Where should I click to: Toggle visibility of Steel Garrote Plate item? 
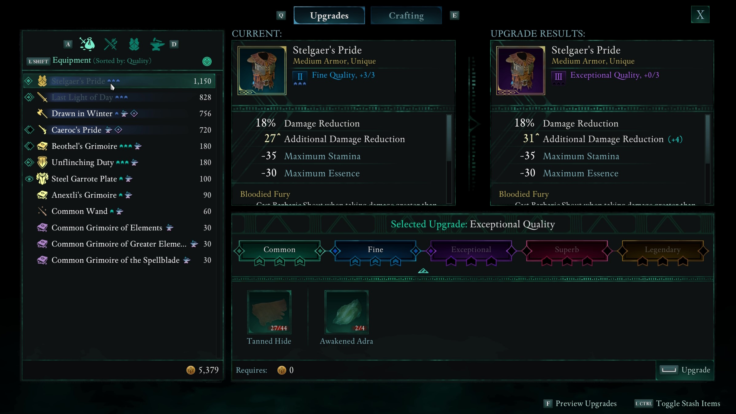coord(29,179)
